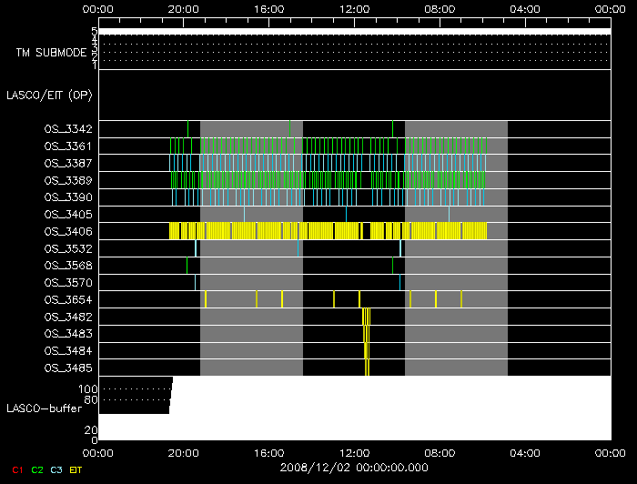Select the OS_3361 row label

point(67,146)
